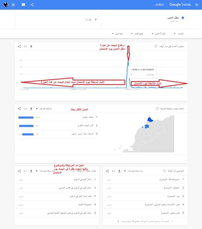This screenshot has height=229, width=202.
Task: Open the hamburger menu beside Google Trends
Action: (197, 5)
